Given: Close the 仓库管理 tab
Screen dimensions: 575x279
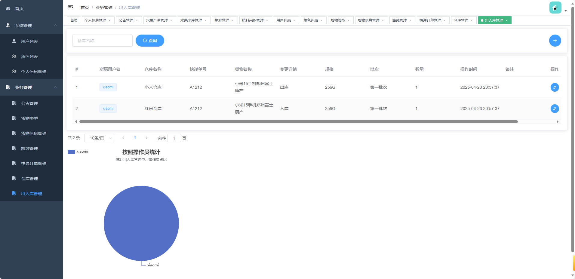Looking at the screenshot, I should coord(472,20).
